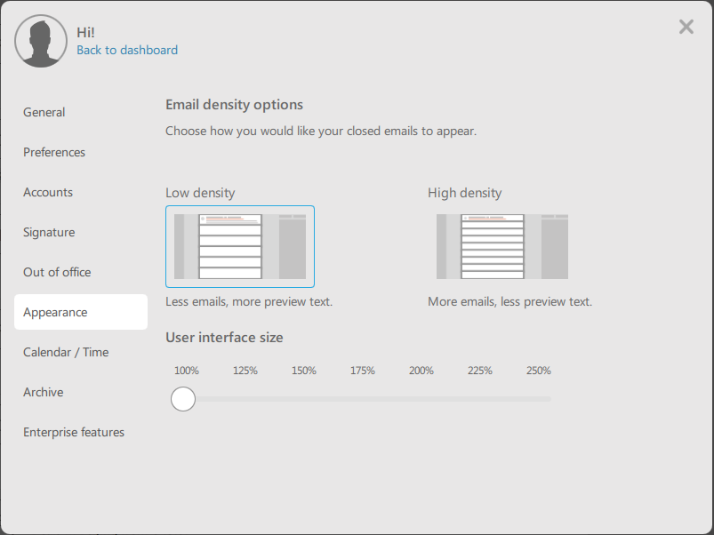Screen dimensions: 714x535
Task: Go back to dashboard link
Action: tap(127, 50)
